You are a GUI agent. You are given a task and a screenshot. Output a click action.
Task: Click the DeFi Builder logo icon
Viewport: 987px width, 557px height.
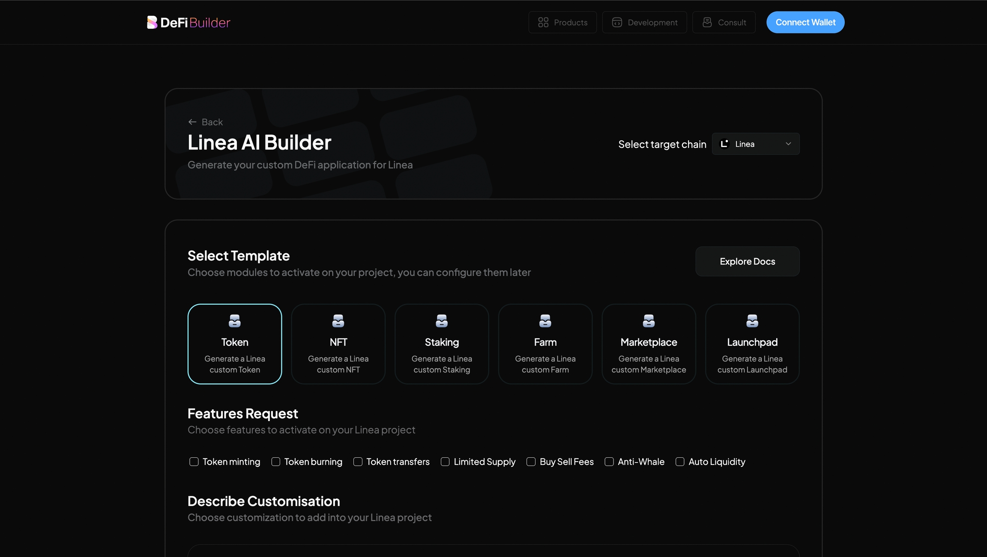click(x=152, y=22)
